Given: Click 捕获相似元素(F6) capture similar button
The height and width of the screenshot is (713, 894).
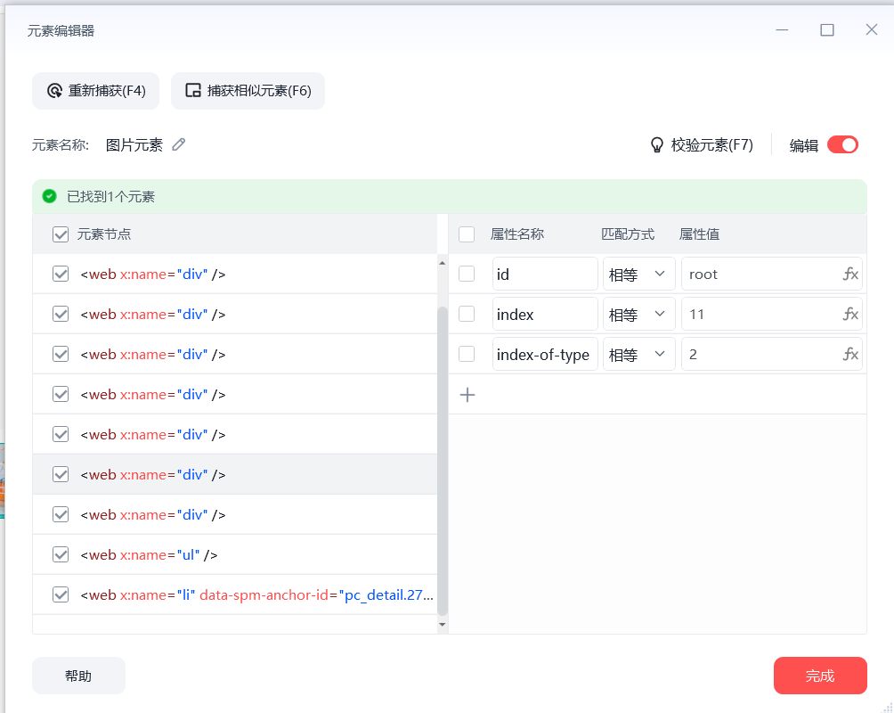Looking at the screenshot, I should (x=248, y=91).
